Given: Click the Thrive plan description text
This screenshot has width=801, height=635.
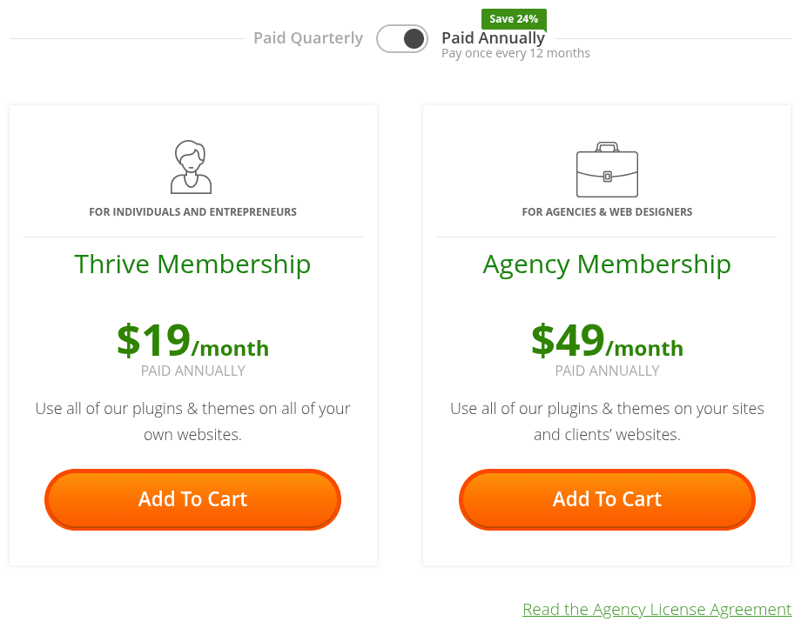Looking at the screenshot, I should pos(192,421).
